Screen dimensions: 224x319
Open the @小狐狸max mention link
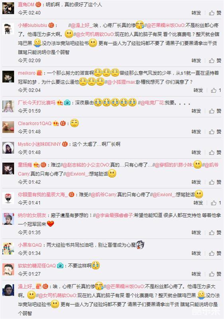point(121,82)
